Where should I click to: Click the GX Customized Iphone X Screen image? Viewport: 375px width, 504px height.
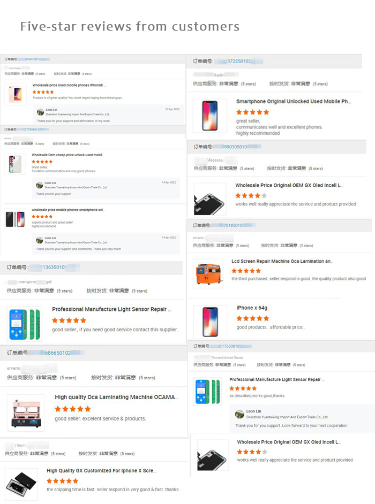tap(21, 484)
